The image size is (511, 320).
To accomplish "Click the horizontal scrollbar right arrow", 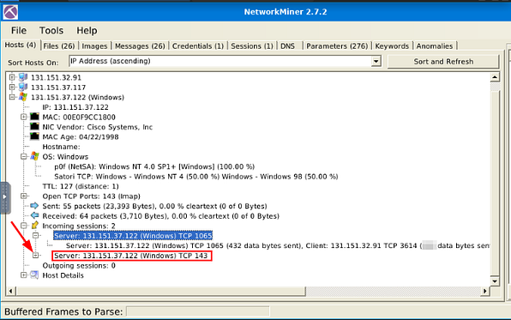I will (x=485, y=291).
